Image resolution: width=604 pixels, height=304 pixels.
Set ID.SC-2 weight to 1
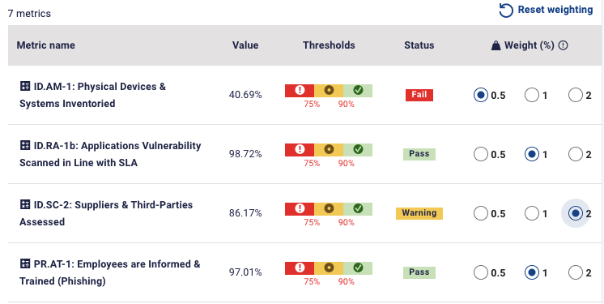532,213
